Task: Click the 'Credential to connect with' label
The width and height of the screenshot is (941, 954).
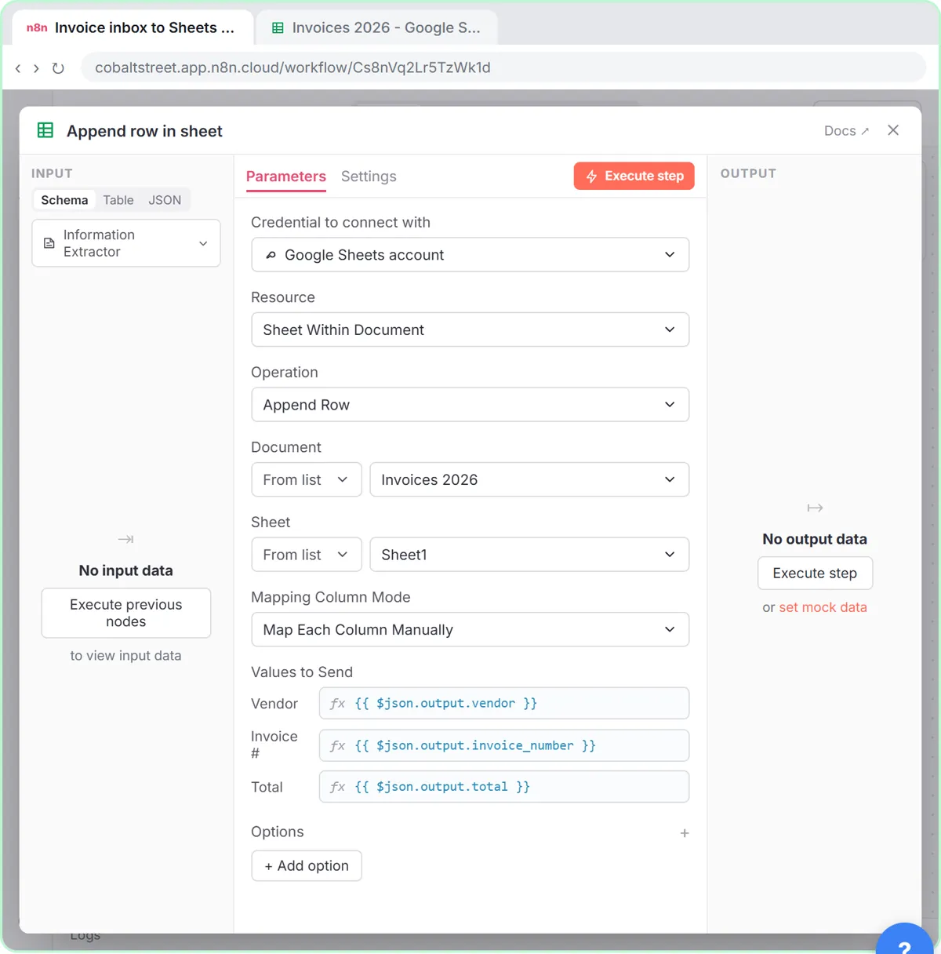Action: point(340,223)
